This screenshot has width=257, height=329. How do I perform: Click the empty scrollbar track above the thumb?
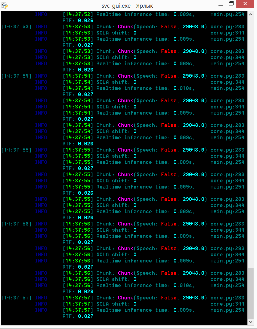pyautogui.click(x=251, y=139)
